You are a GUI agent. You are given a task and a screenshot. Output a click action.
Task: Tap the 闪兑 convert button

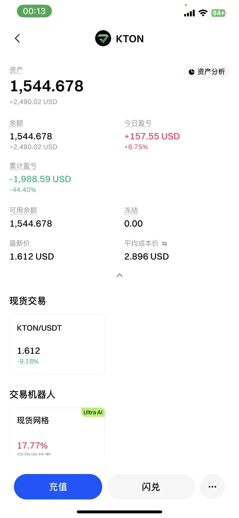[151, 487]
